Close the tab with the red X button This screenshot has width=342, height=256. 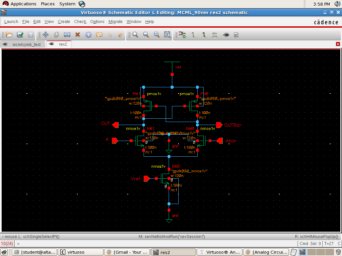338,44
